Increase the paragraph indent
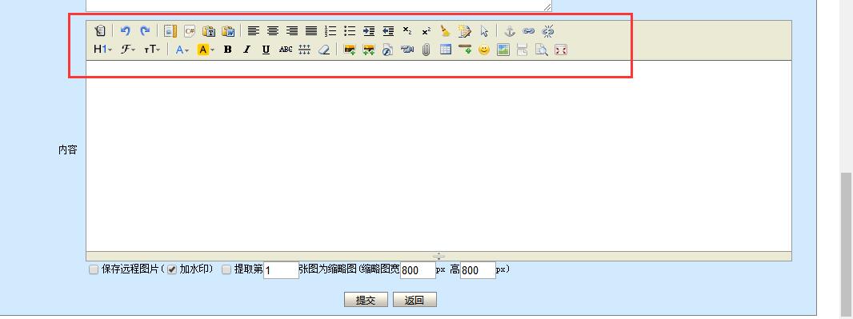The image size is (853, 319). coord(369,31)
